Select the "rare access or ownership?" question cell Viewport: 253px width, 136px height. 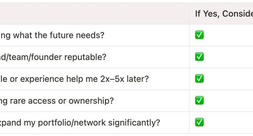click(94, 101)
